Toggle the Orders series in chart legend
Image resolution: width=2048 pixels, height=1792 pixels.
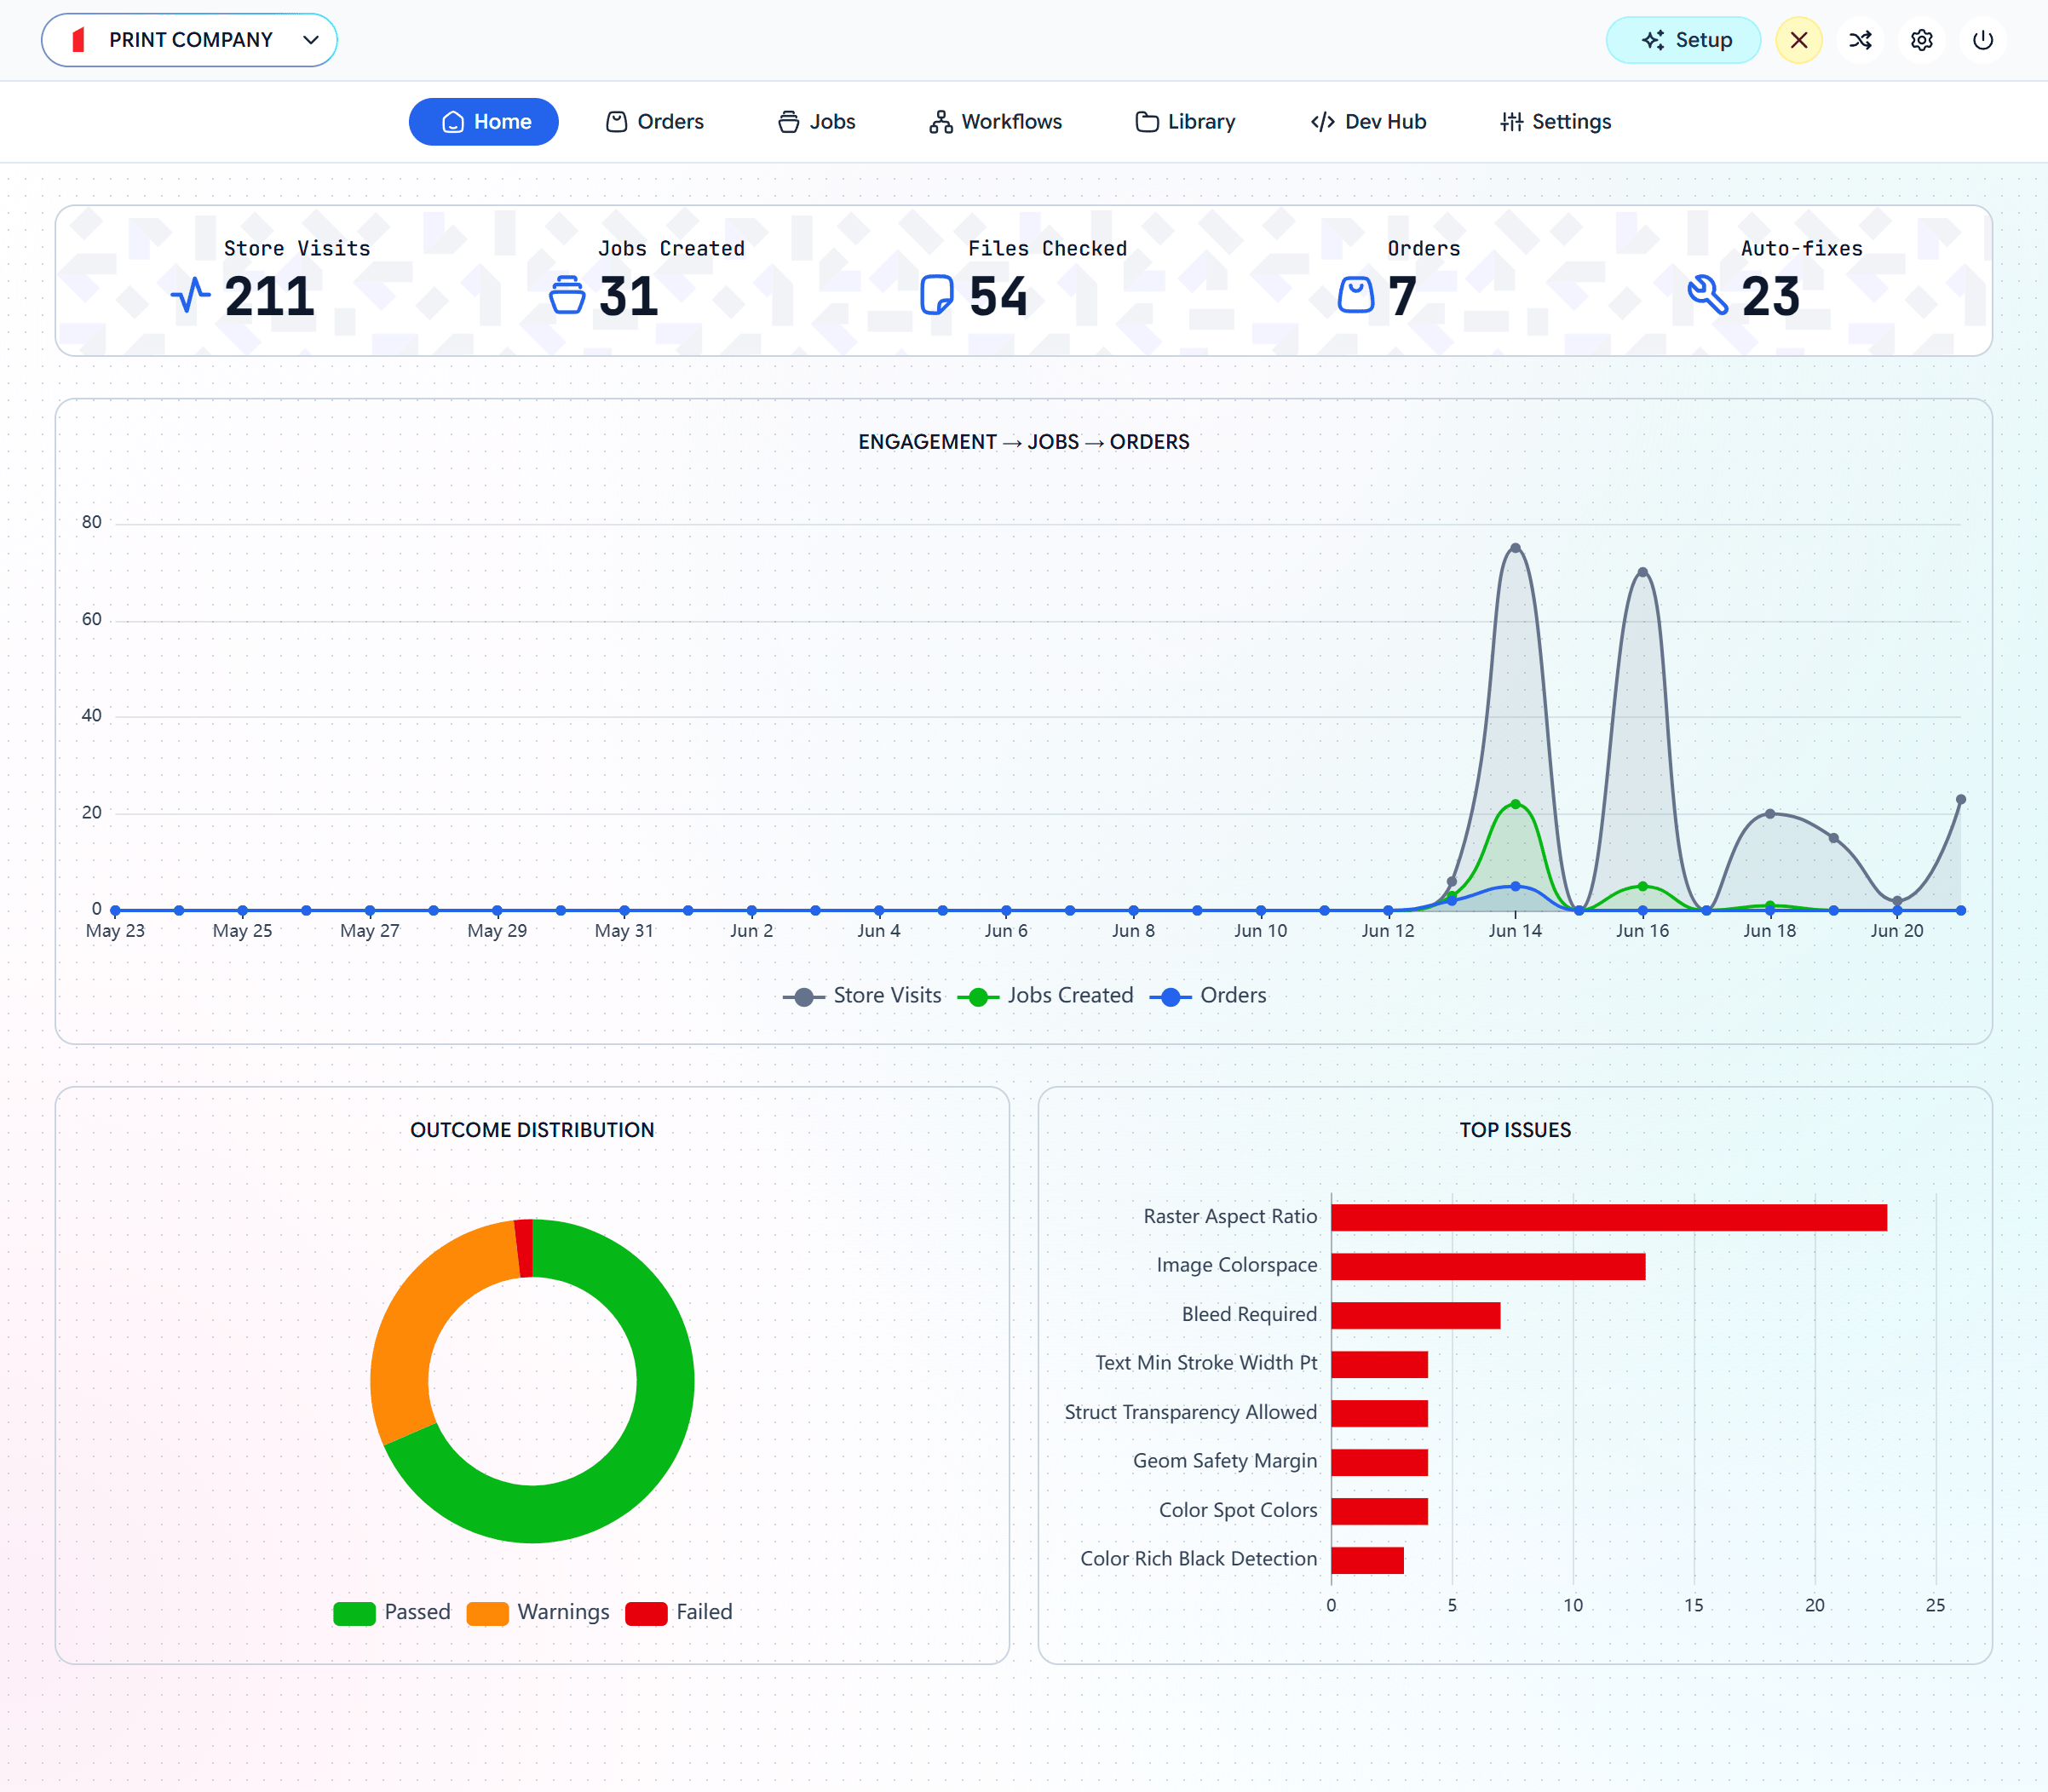[x=1208, y=996]
